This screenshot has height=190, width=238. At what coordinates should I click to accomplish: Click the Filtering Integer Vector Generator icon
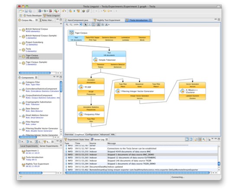118,91
